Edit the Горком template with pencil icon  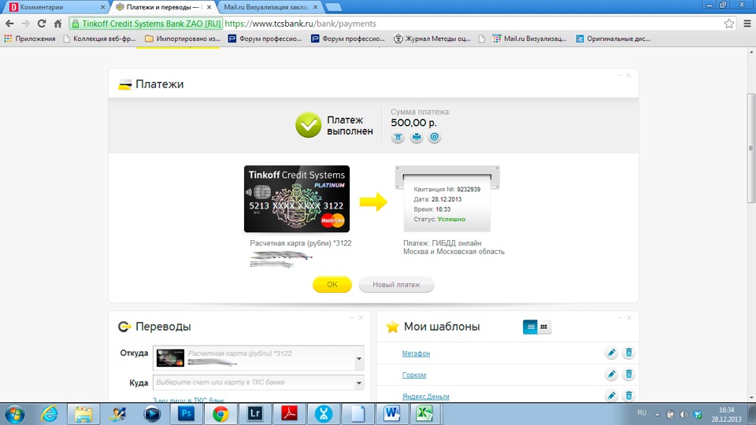[x=611, y=375]
